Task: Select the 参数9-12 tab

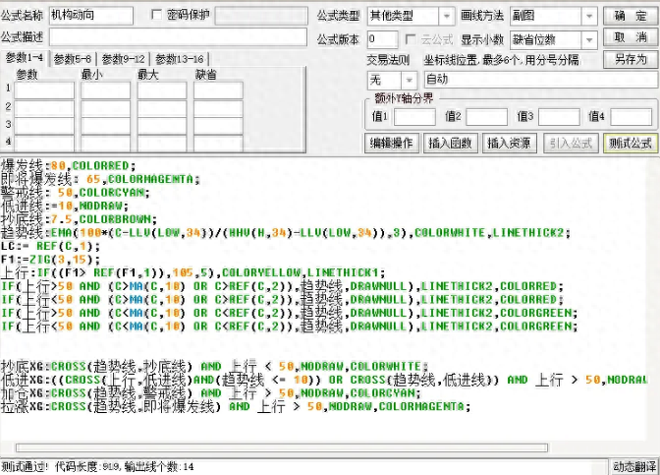Action: tap(123, 58)
